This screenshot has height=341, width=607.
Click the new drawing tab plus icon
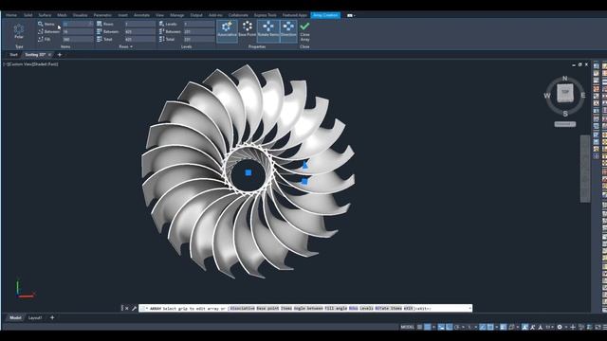(60, 55)
